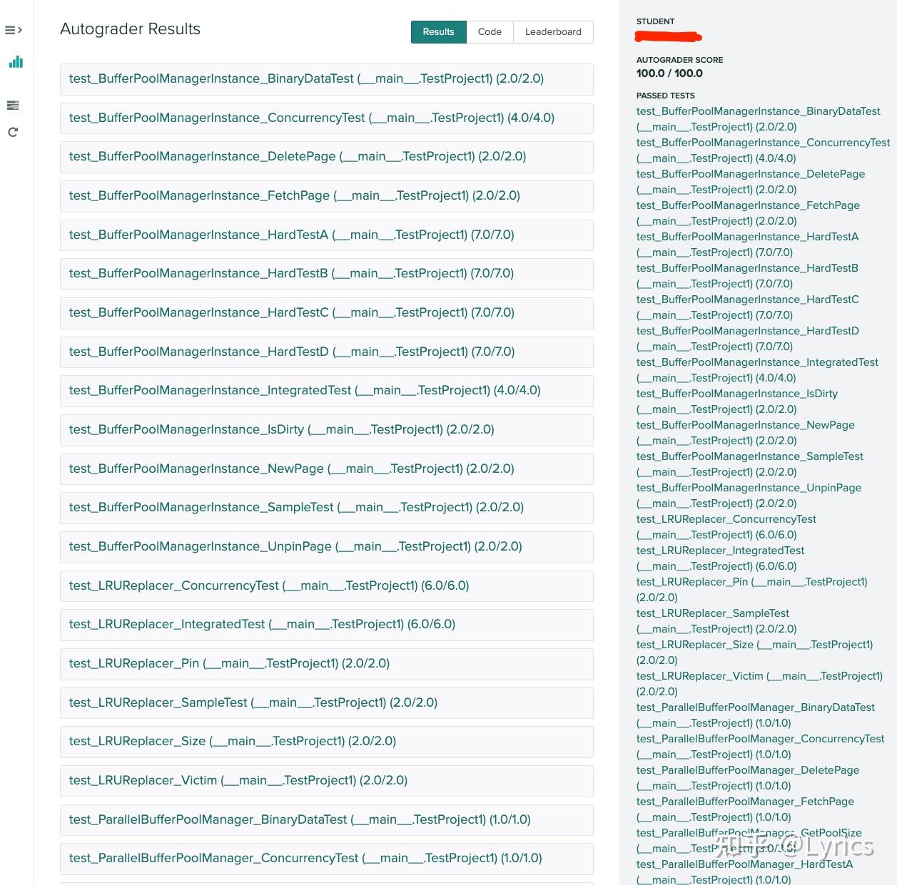Open the BufferPoolManagerInstance_HardTestC result row
Viewport: 897px width, 885px height.
coord(326,313)
